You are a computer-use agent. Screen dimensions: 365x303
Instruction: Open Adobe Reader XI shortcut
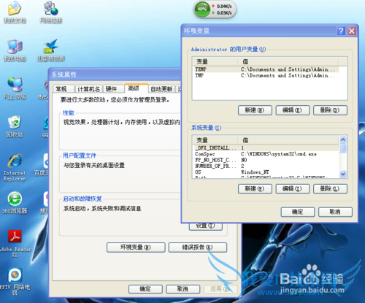[15, 243]
